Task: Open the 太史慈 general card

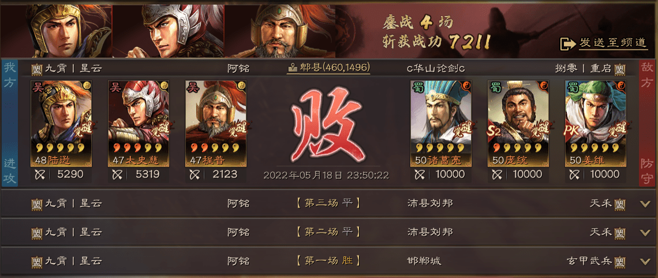Action: (x=139, y=123)
